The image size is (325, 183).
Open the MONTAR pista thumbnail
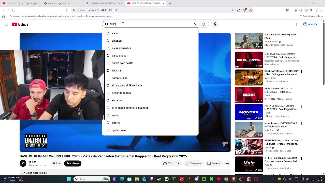tap(249, 112)
